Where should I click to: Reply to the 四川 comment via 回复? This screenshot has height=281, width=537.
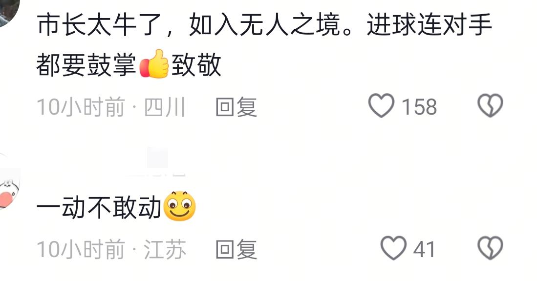[236, 107]
